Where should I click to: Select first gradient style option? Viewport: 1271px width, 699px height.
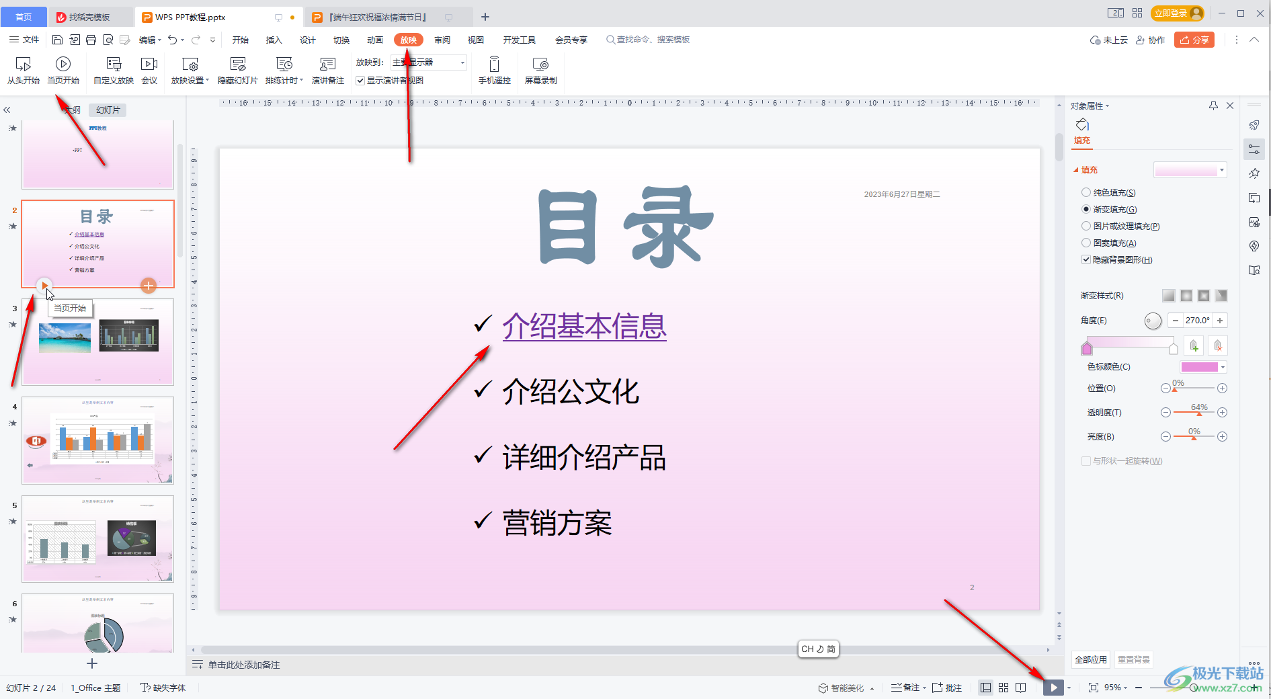coord(1169,296)
